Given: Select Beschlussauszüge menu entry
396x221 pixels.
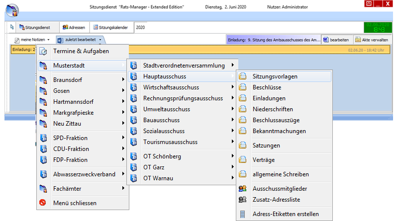Looking at the screenshot, I should pyautogui.click(x=285, y=120).
